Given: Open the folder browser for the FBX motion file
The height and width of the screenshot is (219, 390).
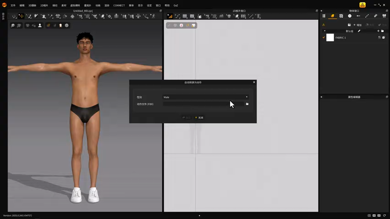Looking at the screenshot, I should (247, 104).
